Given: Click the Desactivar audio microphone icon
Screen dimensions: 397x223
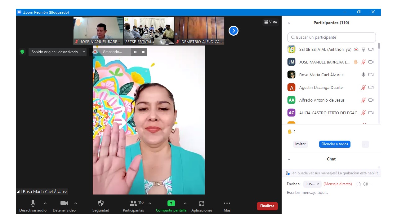Looking at the screenshot, I should click(33, 203).
